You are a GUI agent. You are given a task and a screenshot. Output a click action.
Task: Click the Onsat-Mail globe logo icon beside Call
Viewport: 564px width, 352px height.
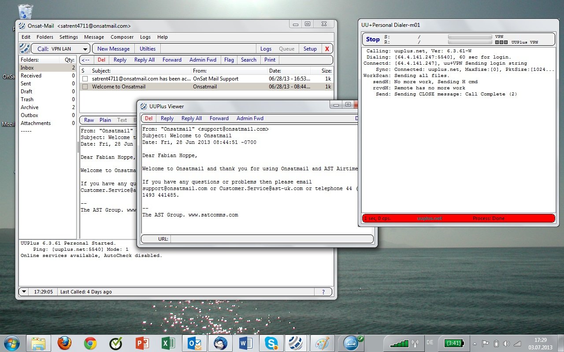pyautogui.click(x=25, y=48)
